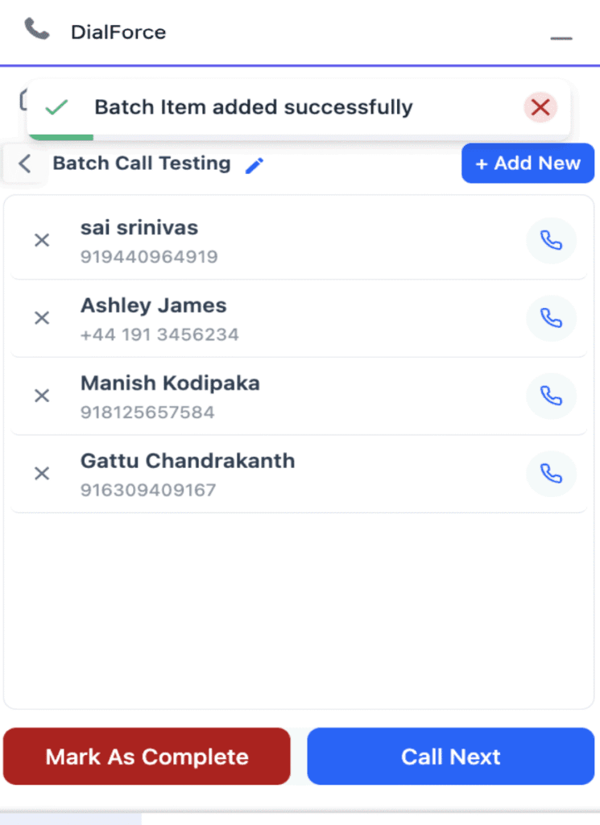The image size is (600, 825).
Task: Dial Manish Kodipaka with phone icon
Action: [x=551, y=396]
